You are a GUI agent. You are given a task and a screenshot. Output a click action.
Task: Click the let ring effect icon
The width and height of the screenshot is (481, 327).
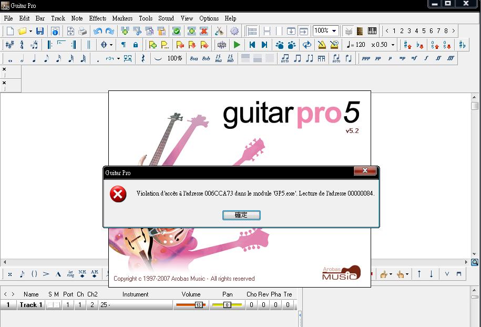click(x=70, y=273)
